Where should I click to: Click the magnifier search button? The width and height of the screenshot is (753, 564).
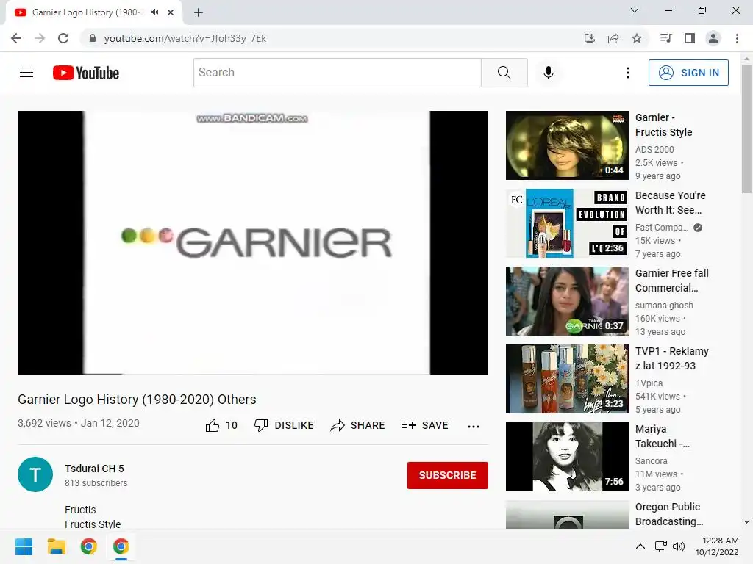504,73
